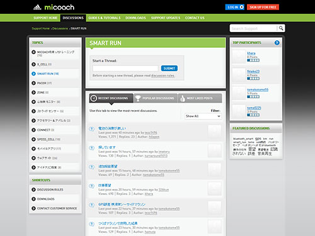Click speech bubble icon of GPS thread
Viewport: 315px width, 236px height.
click(x=91, y=205)
